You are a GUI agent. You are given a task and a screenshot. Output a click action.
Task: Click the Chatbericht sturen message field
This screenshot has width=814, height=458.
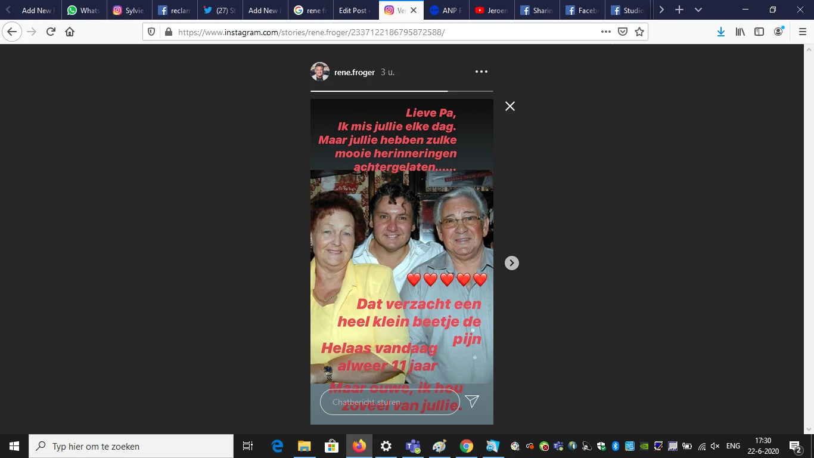pos(390,402)
